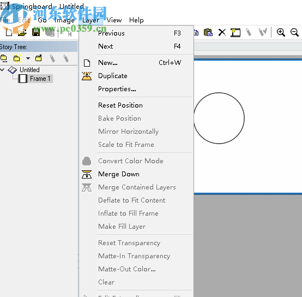Image resolution: width=302 pixels, height=297 pixels.
Task: Open the Help menu
Action: click(x=136, y=20)
